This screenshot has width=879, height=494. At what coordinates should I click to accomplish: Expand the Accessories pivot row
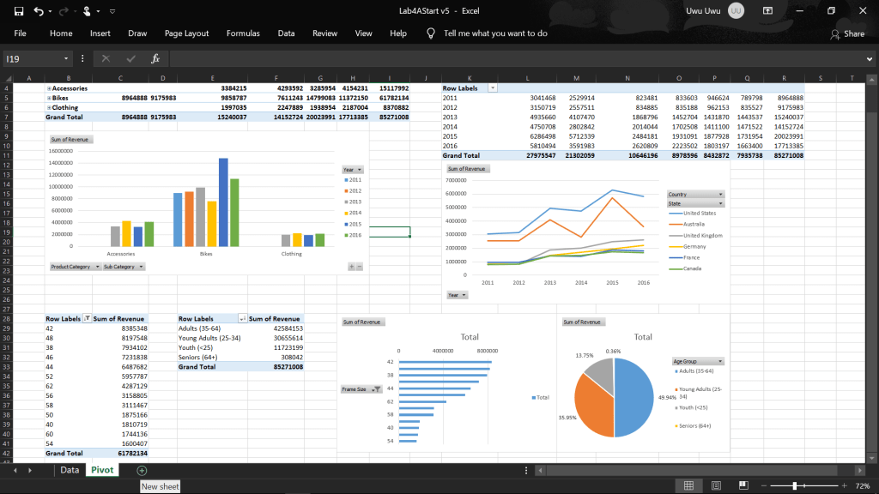coord(48,88)
